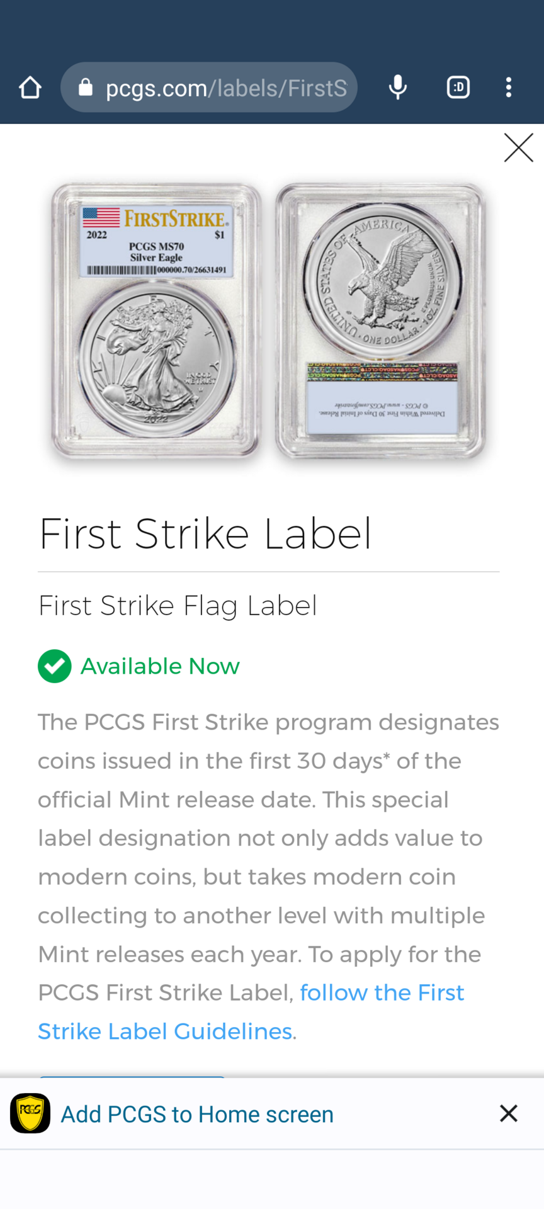Tap Add PCGS to Home screen
Viewport: 544px width, 1209px height.
(x=197, y=1114)
